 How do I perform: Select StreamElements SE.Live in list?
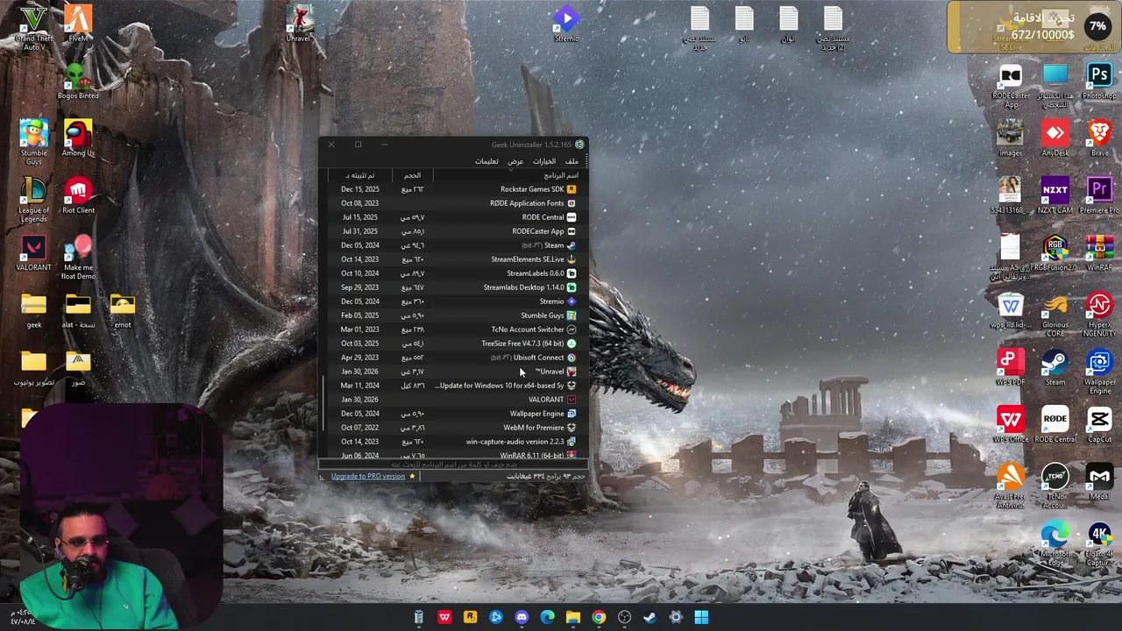click(x=452, y=259)
